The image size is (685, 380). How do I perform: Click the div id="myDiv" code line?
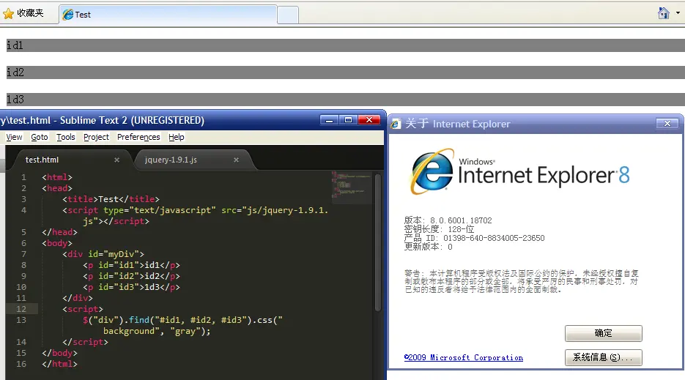(x=103, y=254)
